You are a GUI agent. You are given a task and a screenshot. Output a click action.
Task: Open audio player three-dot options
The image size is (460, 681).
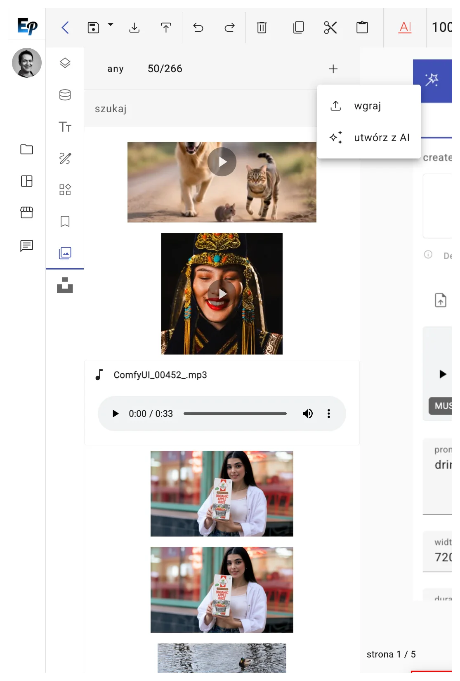[x=328, y=414]
